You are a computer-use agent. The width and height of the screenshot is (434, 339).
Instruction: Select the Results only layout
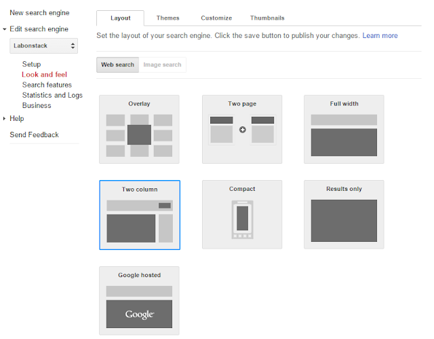(344, 214)
